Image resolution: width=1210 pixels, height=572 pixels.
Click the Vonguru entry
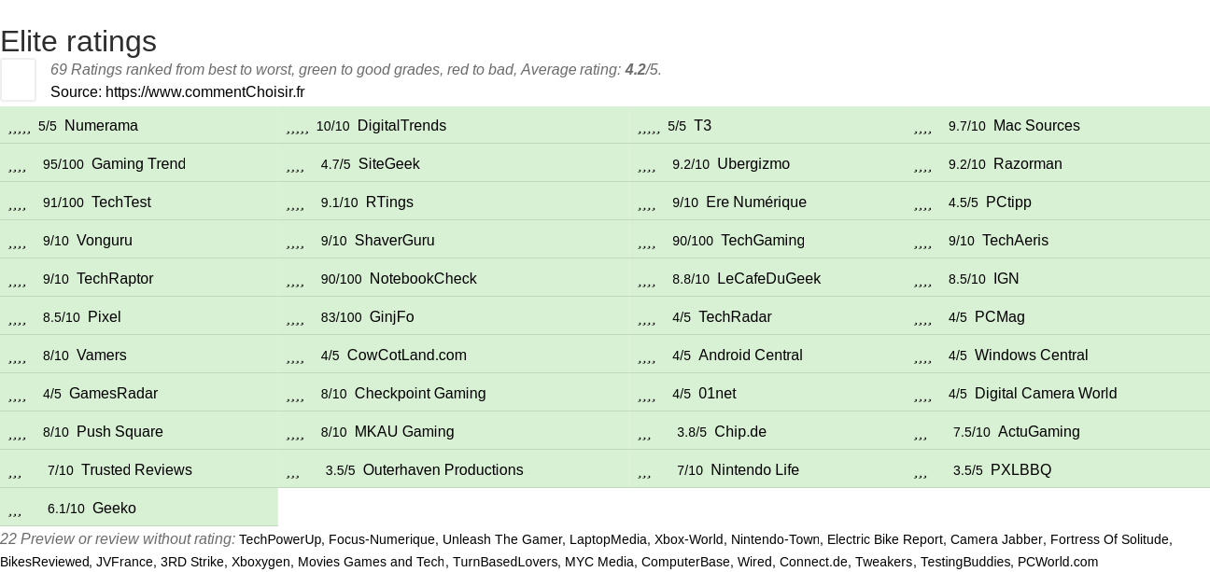[x=105, y=240]
